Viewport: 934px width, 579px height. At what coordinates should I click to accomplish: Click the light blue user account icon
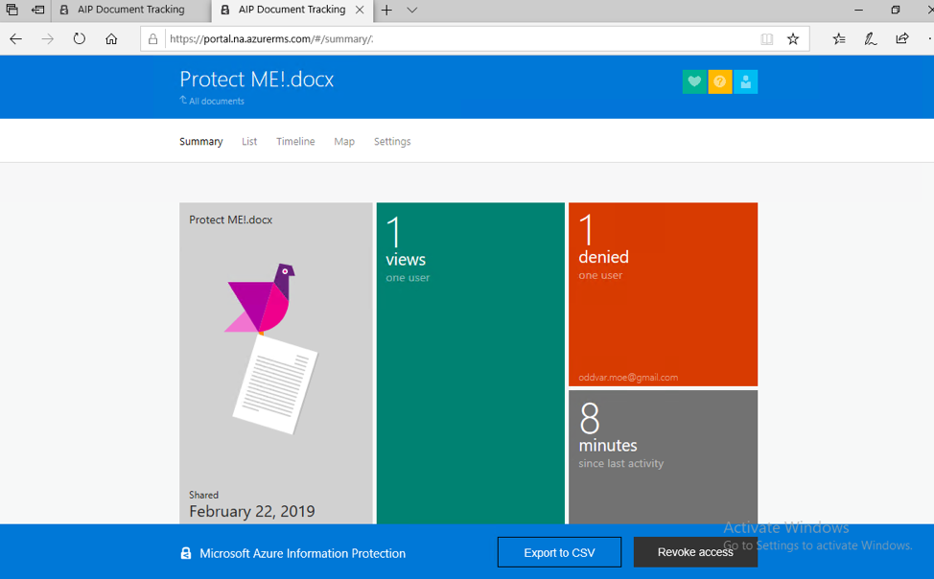[x=746, y=81]
